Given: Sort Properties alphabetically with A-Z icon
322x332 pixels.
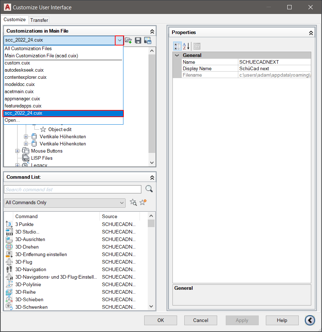Looking at the screenshot, I should click(186, 46).
